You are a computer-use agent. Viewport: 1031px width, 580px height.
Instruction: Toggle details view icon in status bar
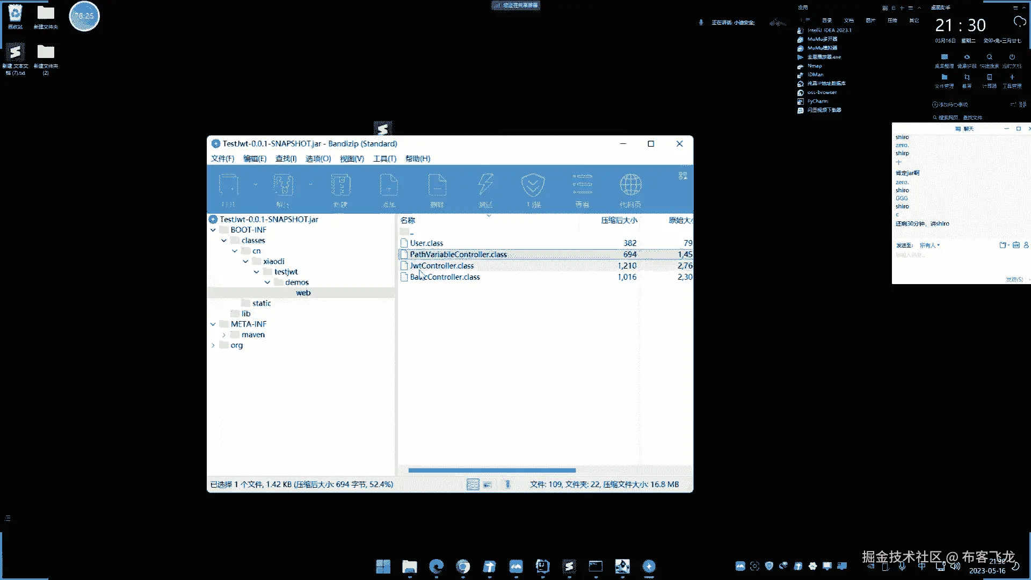coord(473,484)
